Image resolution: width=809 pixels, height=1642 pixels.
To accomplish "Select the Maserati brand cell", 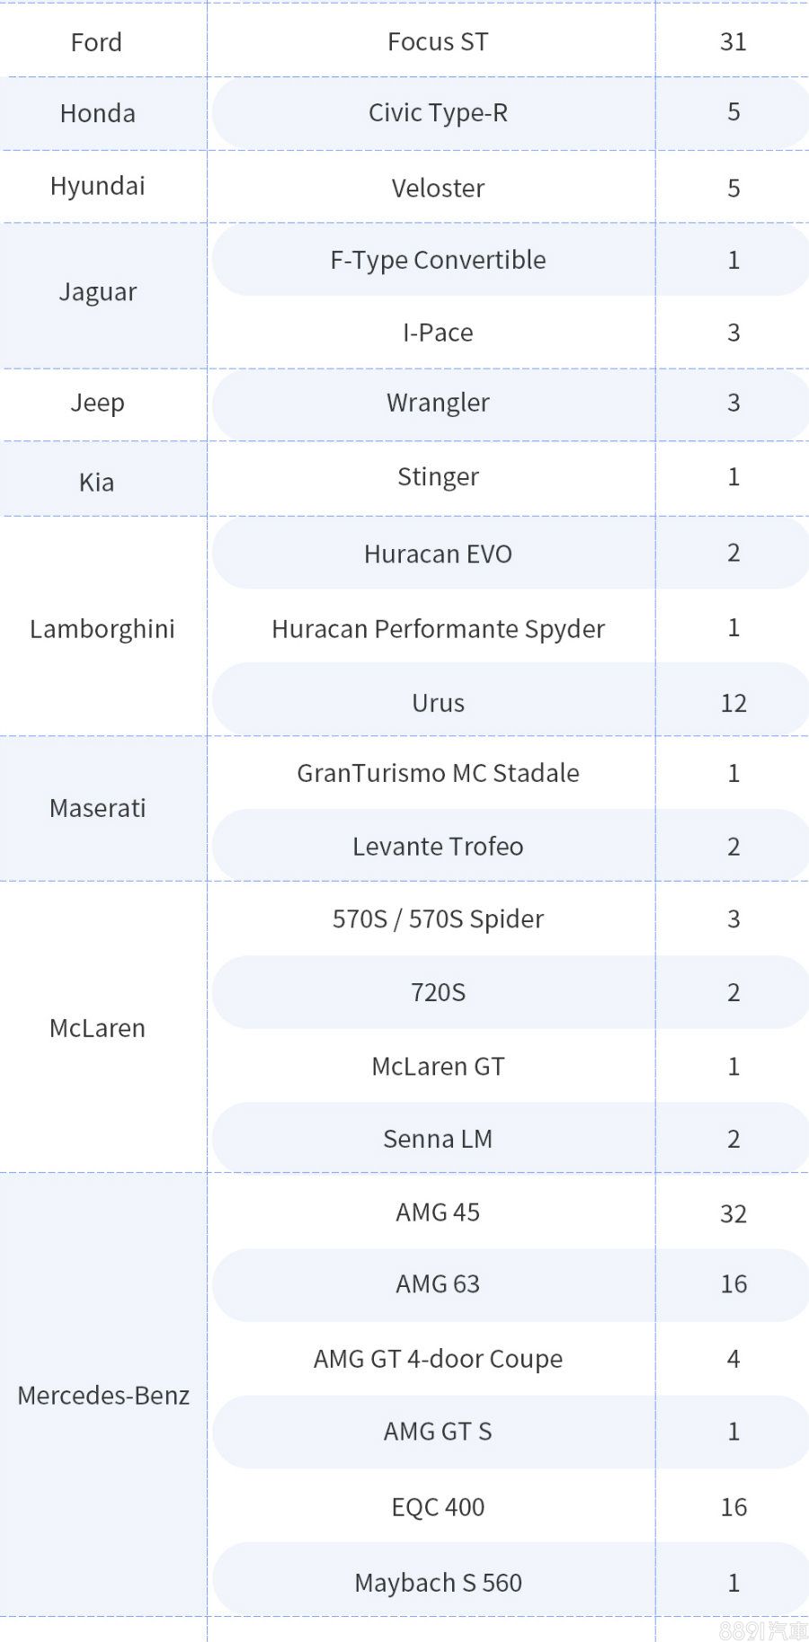I will [x=97, y=808].
